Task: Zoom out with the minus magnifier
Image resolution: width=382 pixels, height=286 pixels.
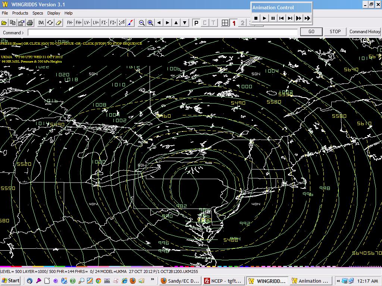Action: point(141,23)
